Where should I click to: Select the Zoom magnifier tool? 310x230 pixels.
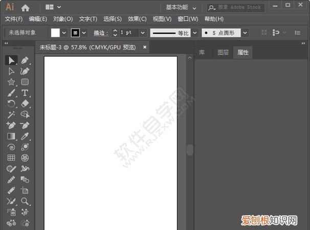(25, 201)
